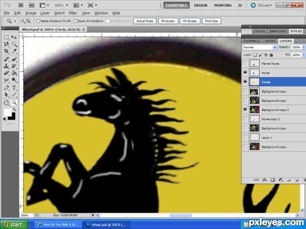Open the Normal blend mode dropdown

click(260, 47)
